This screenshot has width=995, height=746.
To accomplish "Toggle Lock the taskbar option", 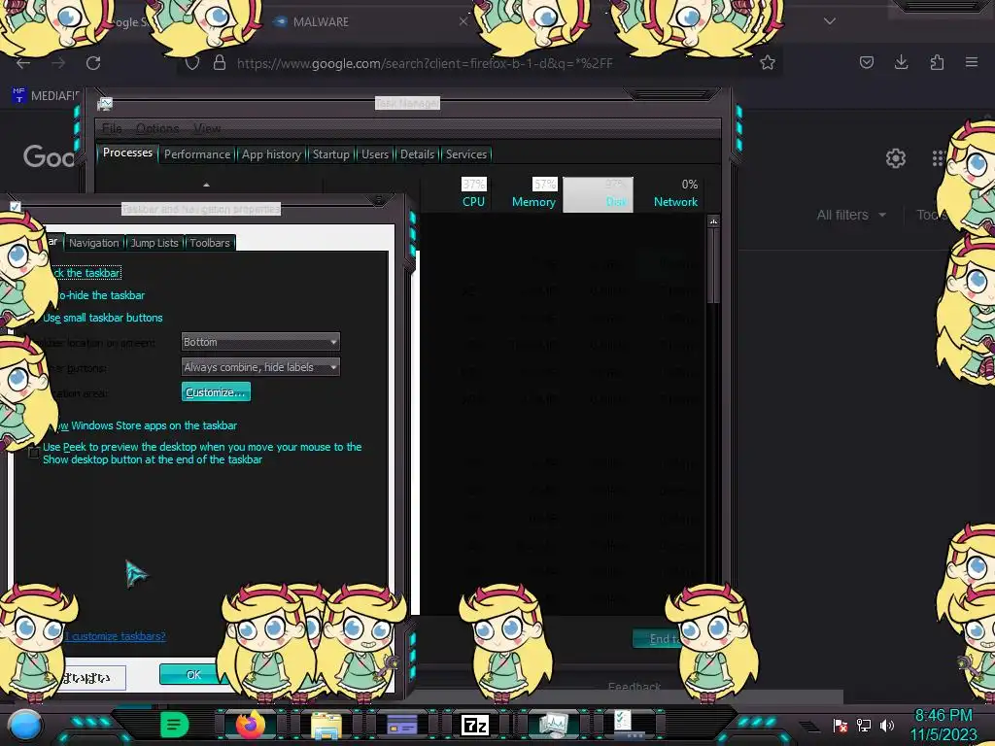I will 86,273.
